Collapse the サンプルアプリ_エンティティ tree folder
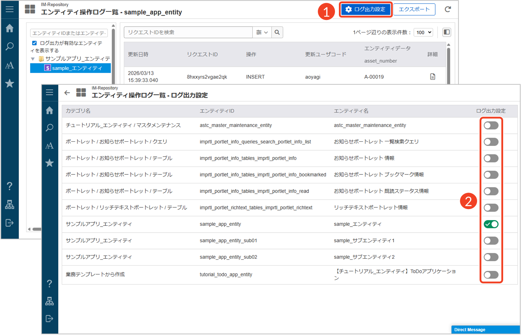The image size is (521, 335). [33, 59]
